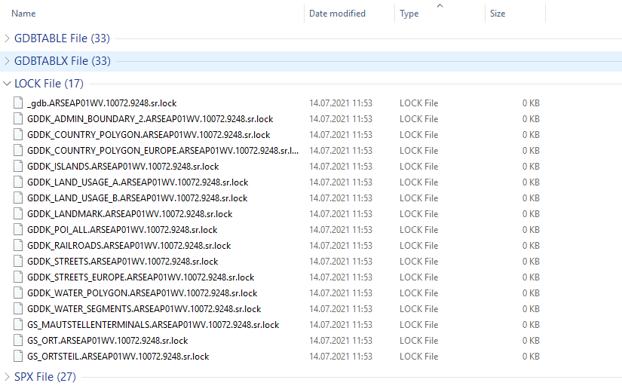Click file icon of GS_MAUTSTELLENTERMINALS lock file
The width and height of the screenshot is (622, 386).
[18, 324]
